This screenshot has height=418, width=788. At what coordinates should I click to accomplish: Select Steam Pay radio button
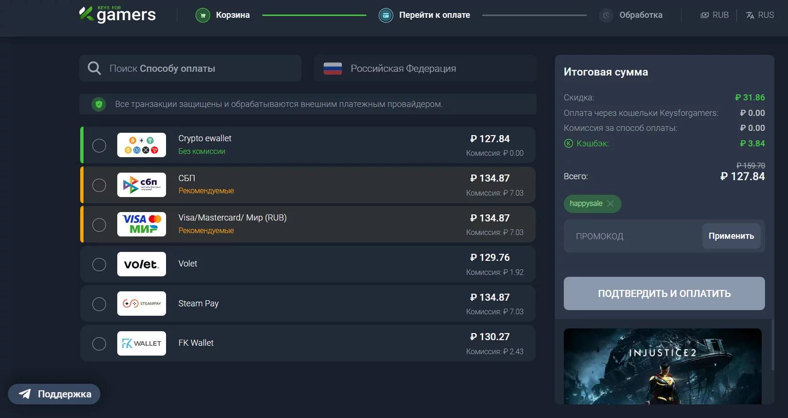coord(99,304)
